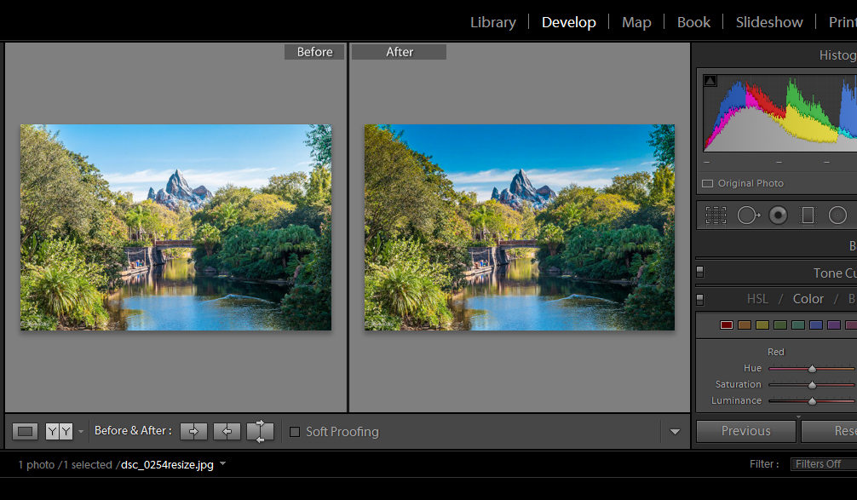The image size is (857, 500).
Task: Click the Previous button
Action: pyautogui.click(x=746, y=431)
